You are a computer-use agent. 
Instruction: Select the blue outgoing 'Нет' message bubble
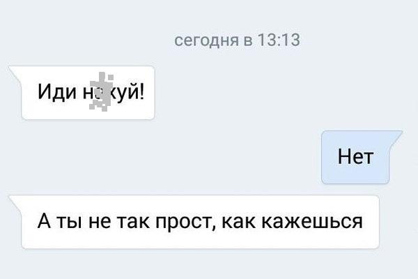(355, 157)
